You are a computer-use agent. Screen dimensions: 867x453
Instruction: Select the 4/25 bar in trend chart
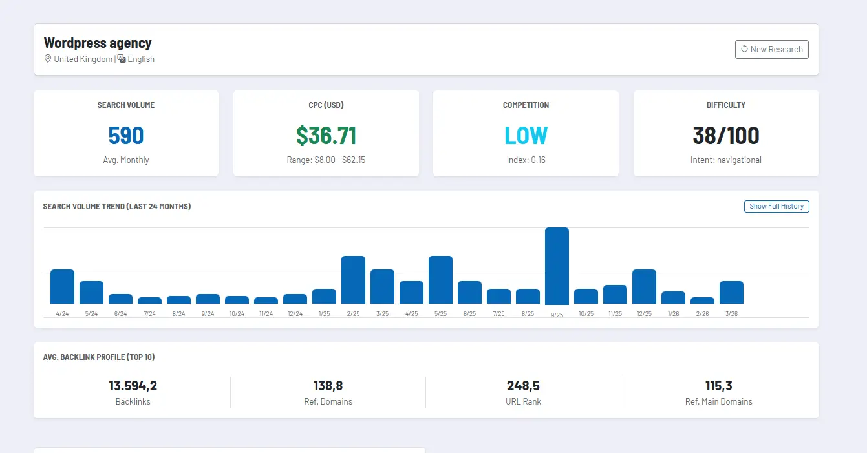click(411, 292)
